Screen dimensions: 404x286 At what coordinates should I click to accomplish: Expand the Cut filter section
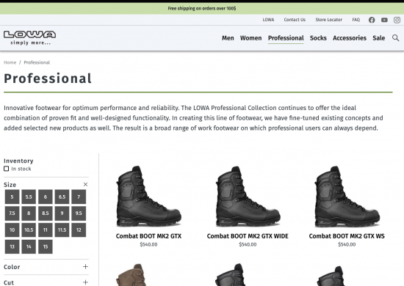(x=85, y=282)
